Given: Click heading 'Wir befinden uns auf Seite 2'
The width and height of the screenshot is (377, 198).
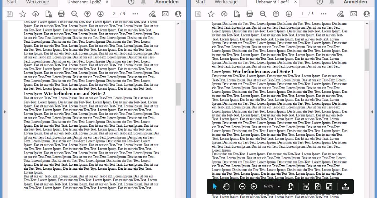Looking at the screenshot, I should (74, 94).
